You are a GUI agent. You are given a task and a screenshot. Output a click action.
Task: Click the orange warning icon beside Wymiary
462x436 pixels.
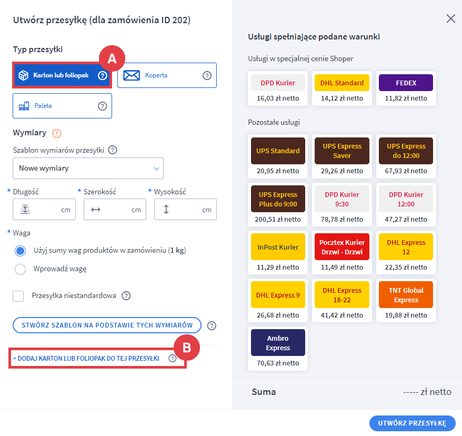[x=57, y=134]
